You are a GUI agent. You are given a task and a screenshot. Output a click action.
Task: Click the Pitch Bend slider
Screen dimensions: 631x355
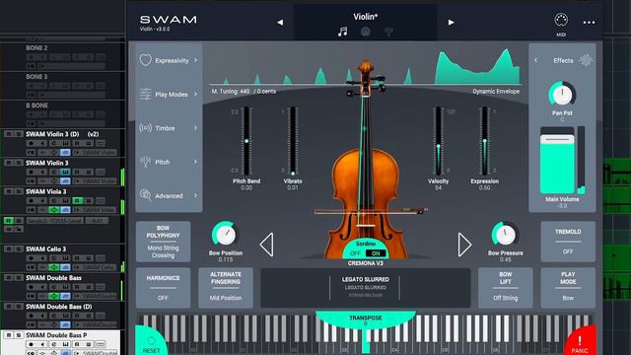pyautogui.click(x=246, y=141)
